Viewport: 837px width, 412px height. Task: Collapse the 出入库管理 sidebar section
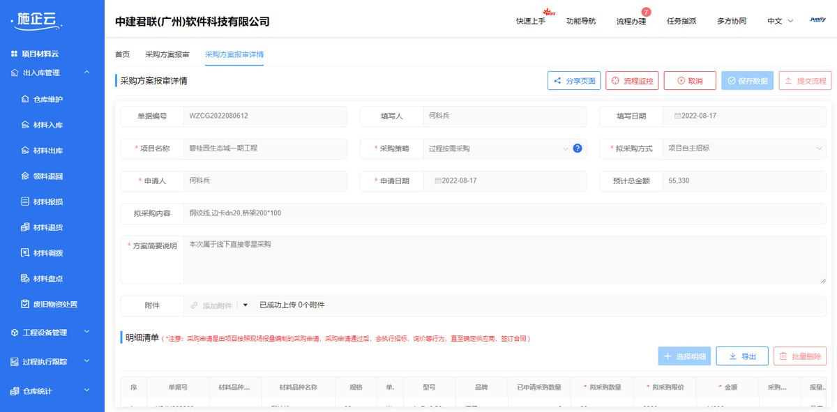point(86,72)
